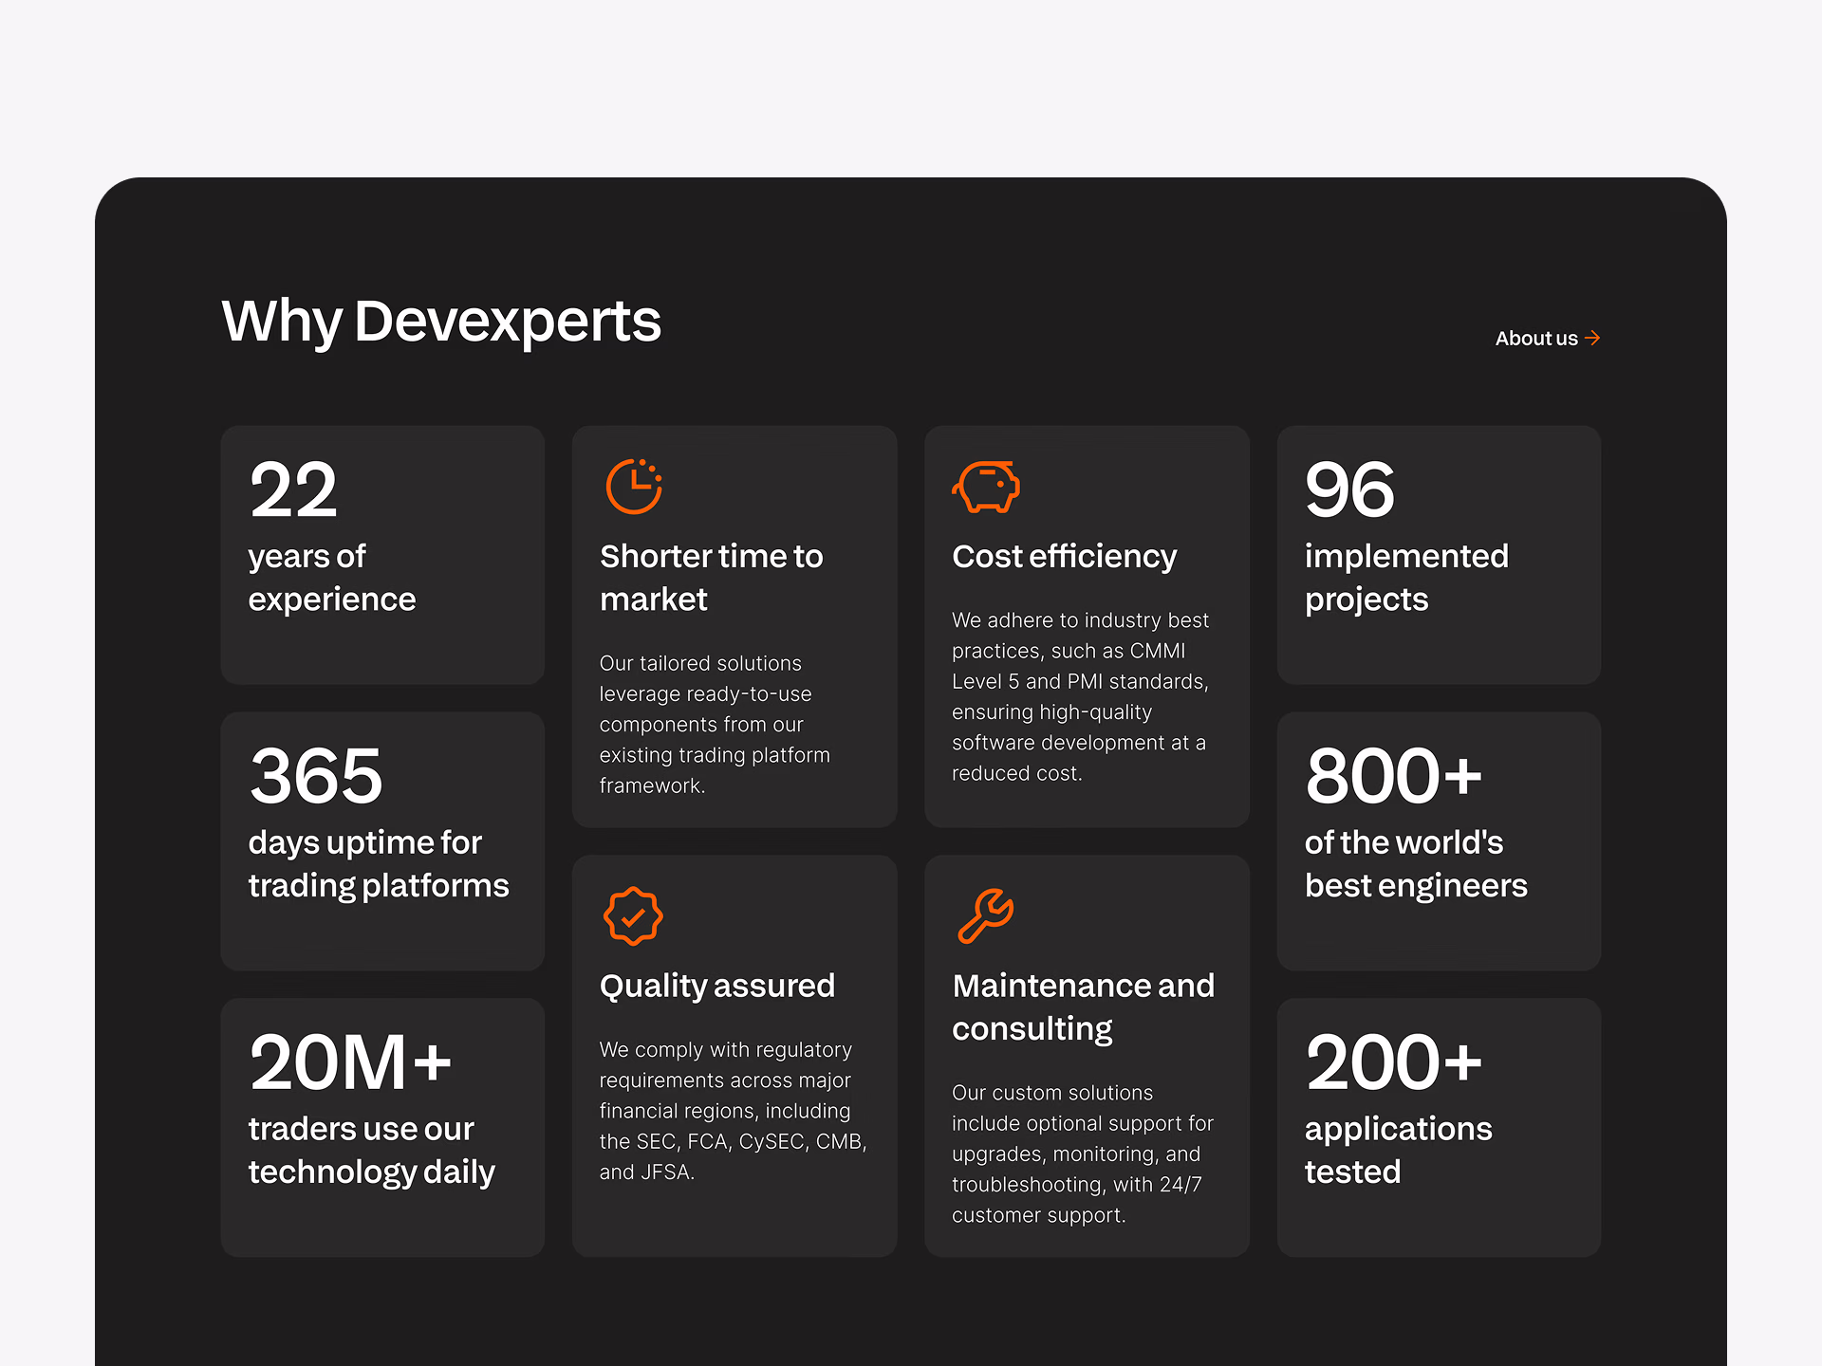
Task: Click the 'Our tailored solutions' description paragraph
Action: [x=715, y=725]
